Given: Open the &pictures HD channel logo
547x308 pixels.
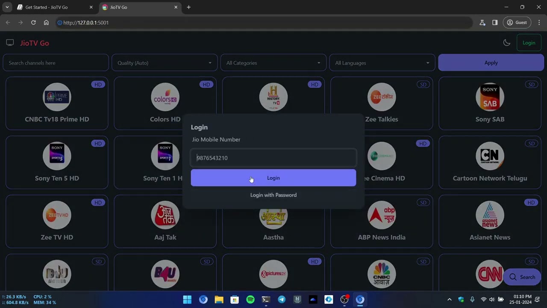Looking at the screenshot, I should click(x=273, y=274).
